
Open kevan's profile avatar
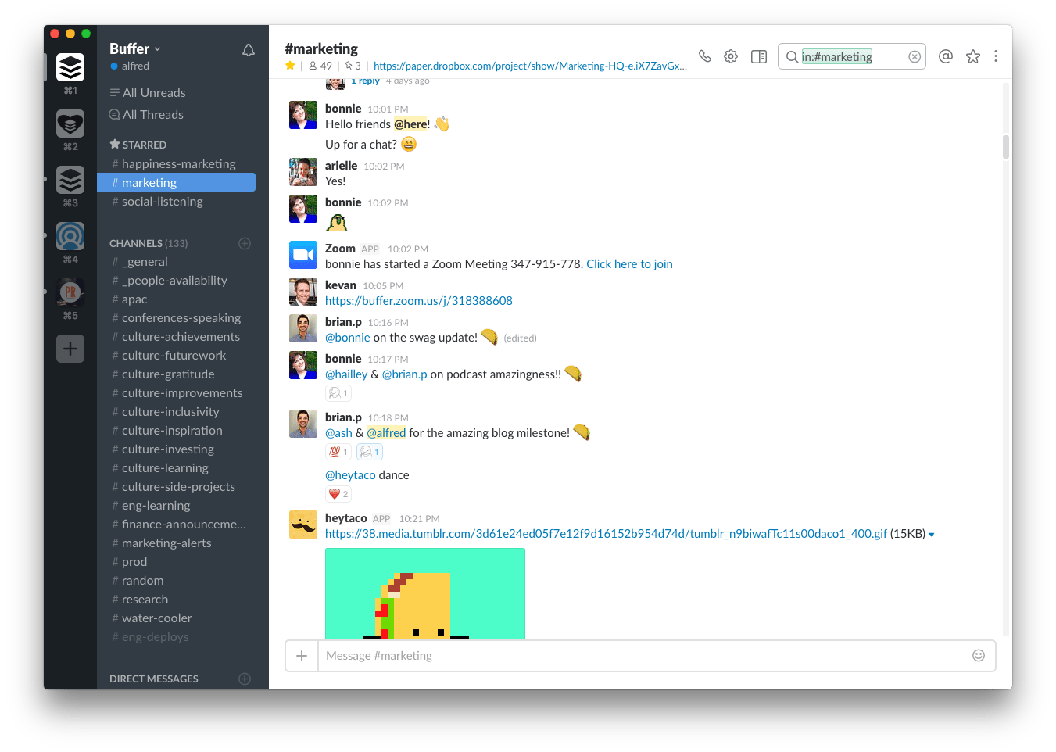coord(303,292)
